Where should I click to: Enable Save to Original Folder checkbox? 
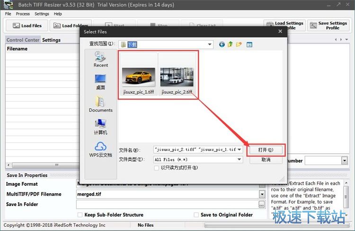196,215
